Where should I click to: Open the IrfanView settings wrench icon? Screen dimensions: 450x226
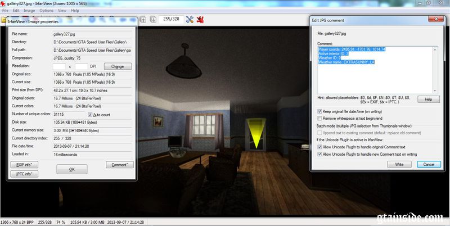[x=190, y=20]
